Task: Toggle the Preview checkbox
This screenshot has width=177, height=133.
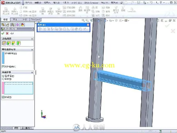Action: (3, 97)
